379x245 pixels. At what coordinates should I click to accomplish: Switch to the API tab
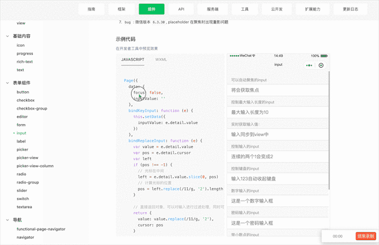click(182, 9)
